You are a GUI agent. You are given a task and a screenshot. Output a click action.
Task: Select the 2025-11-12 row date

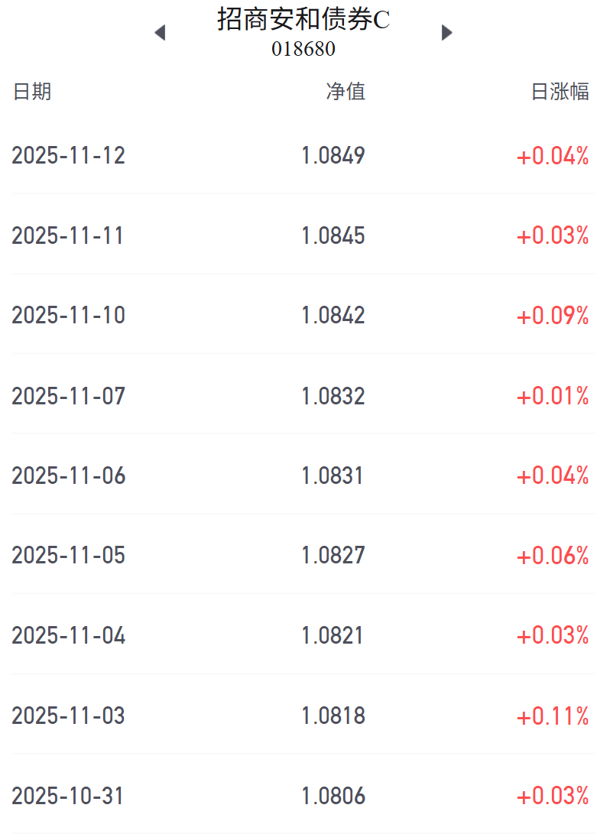click(68, 156)
